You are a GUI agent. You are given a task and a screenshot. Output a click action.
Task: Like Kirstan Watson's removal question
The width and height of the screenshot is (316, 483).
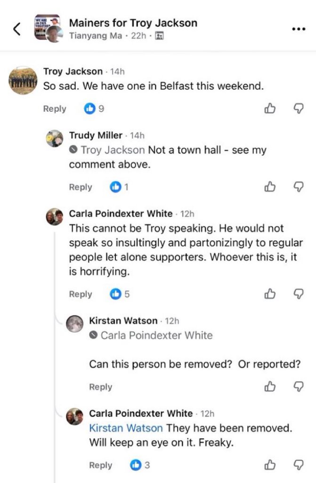[270, 386]
